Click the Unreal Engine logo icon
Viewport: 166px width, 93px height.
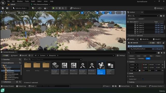click(3, 3)
